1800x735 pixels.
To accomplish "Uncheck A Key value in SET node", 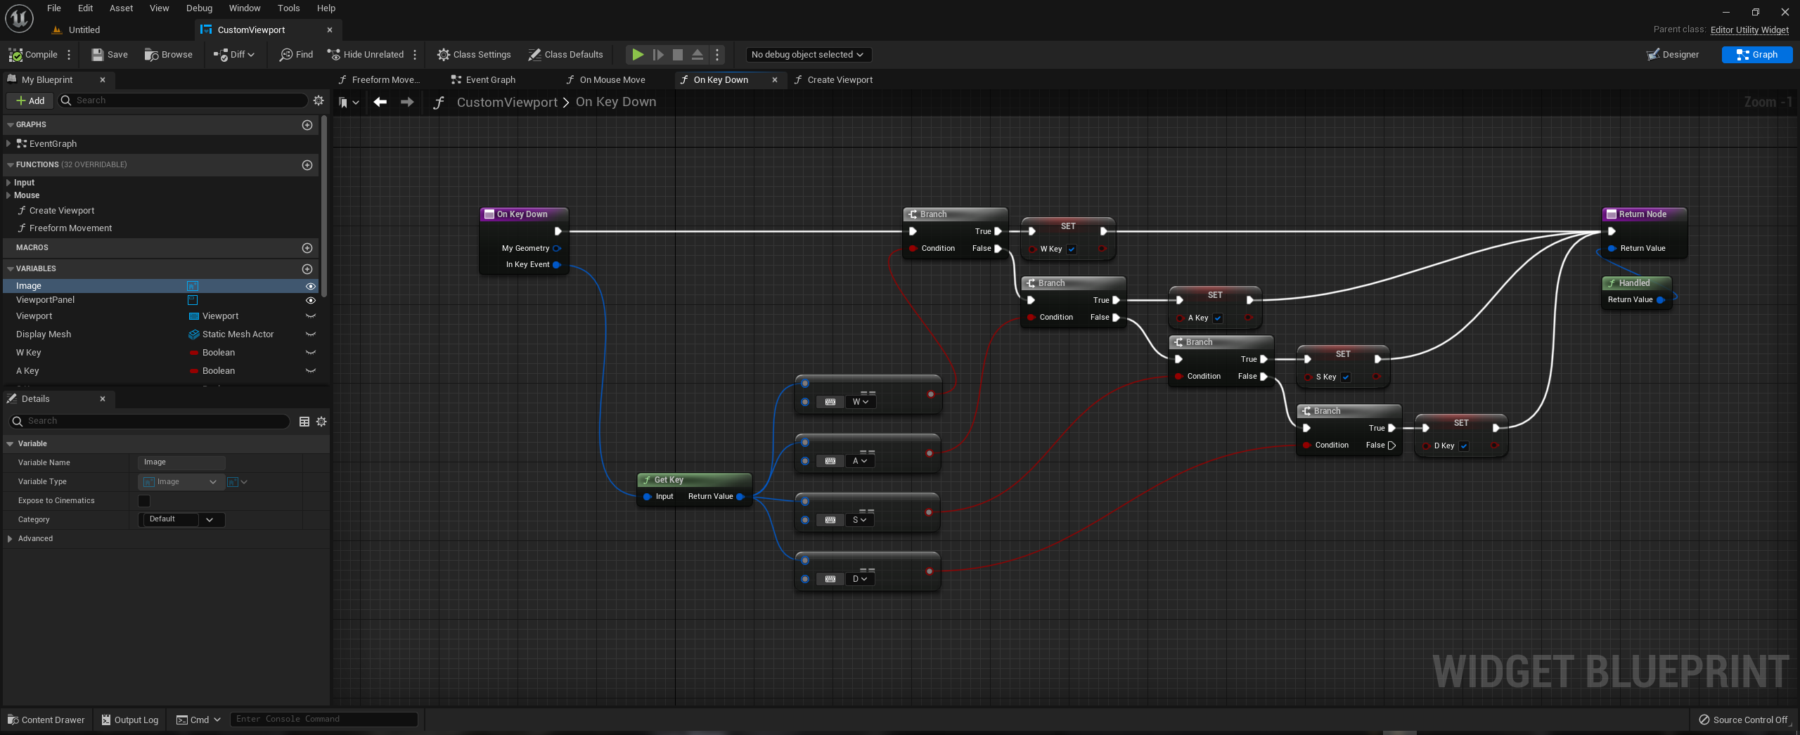I will tap(1218, 318).
